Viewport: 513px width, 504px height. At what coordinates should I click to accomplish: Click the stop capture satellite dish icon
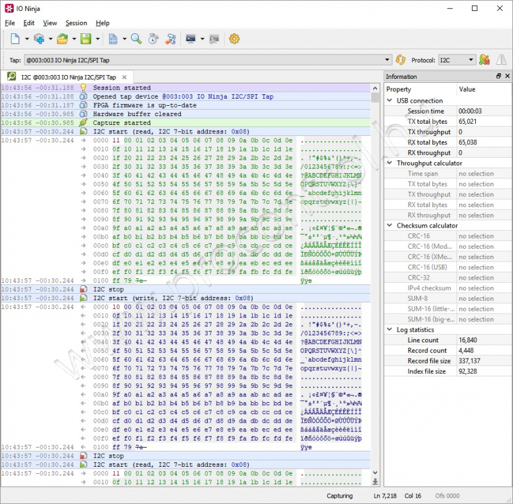click(x=484, y=60)
